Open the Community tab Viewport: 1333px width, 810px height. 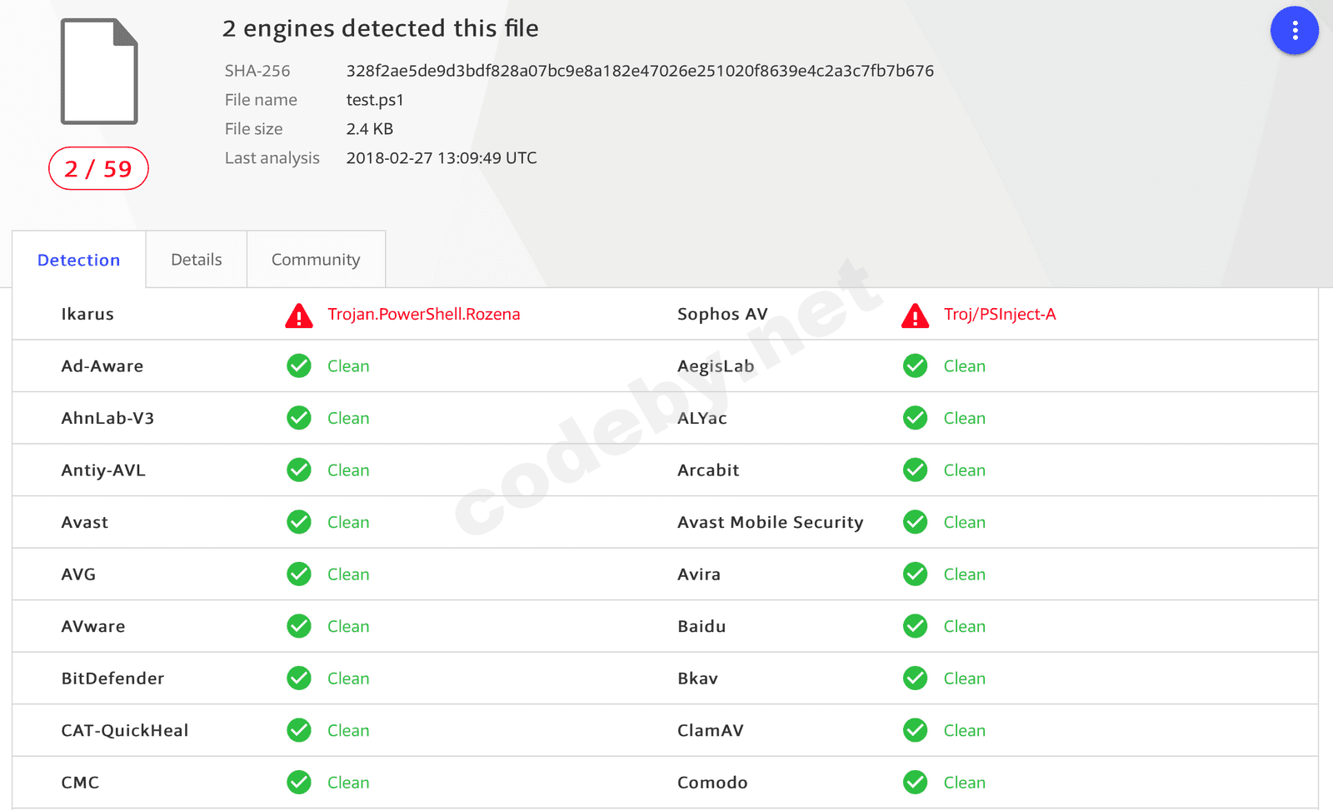point(316,260)
